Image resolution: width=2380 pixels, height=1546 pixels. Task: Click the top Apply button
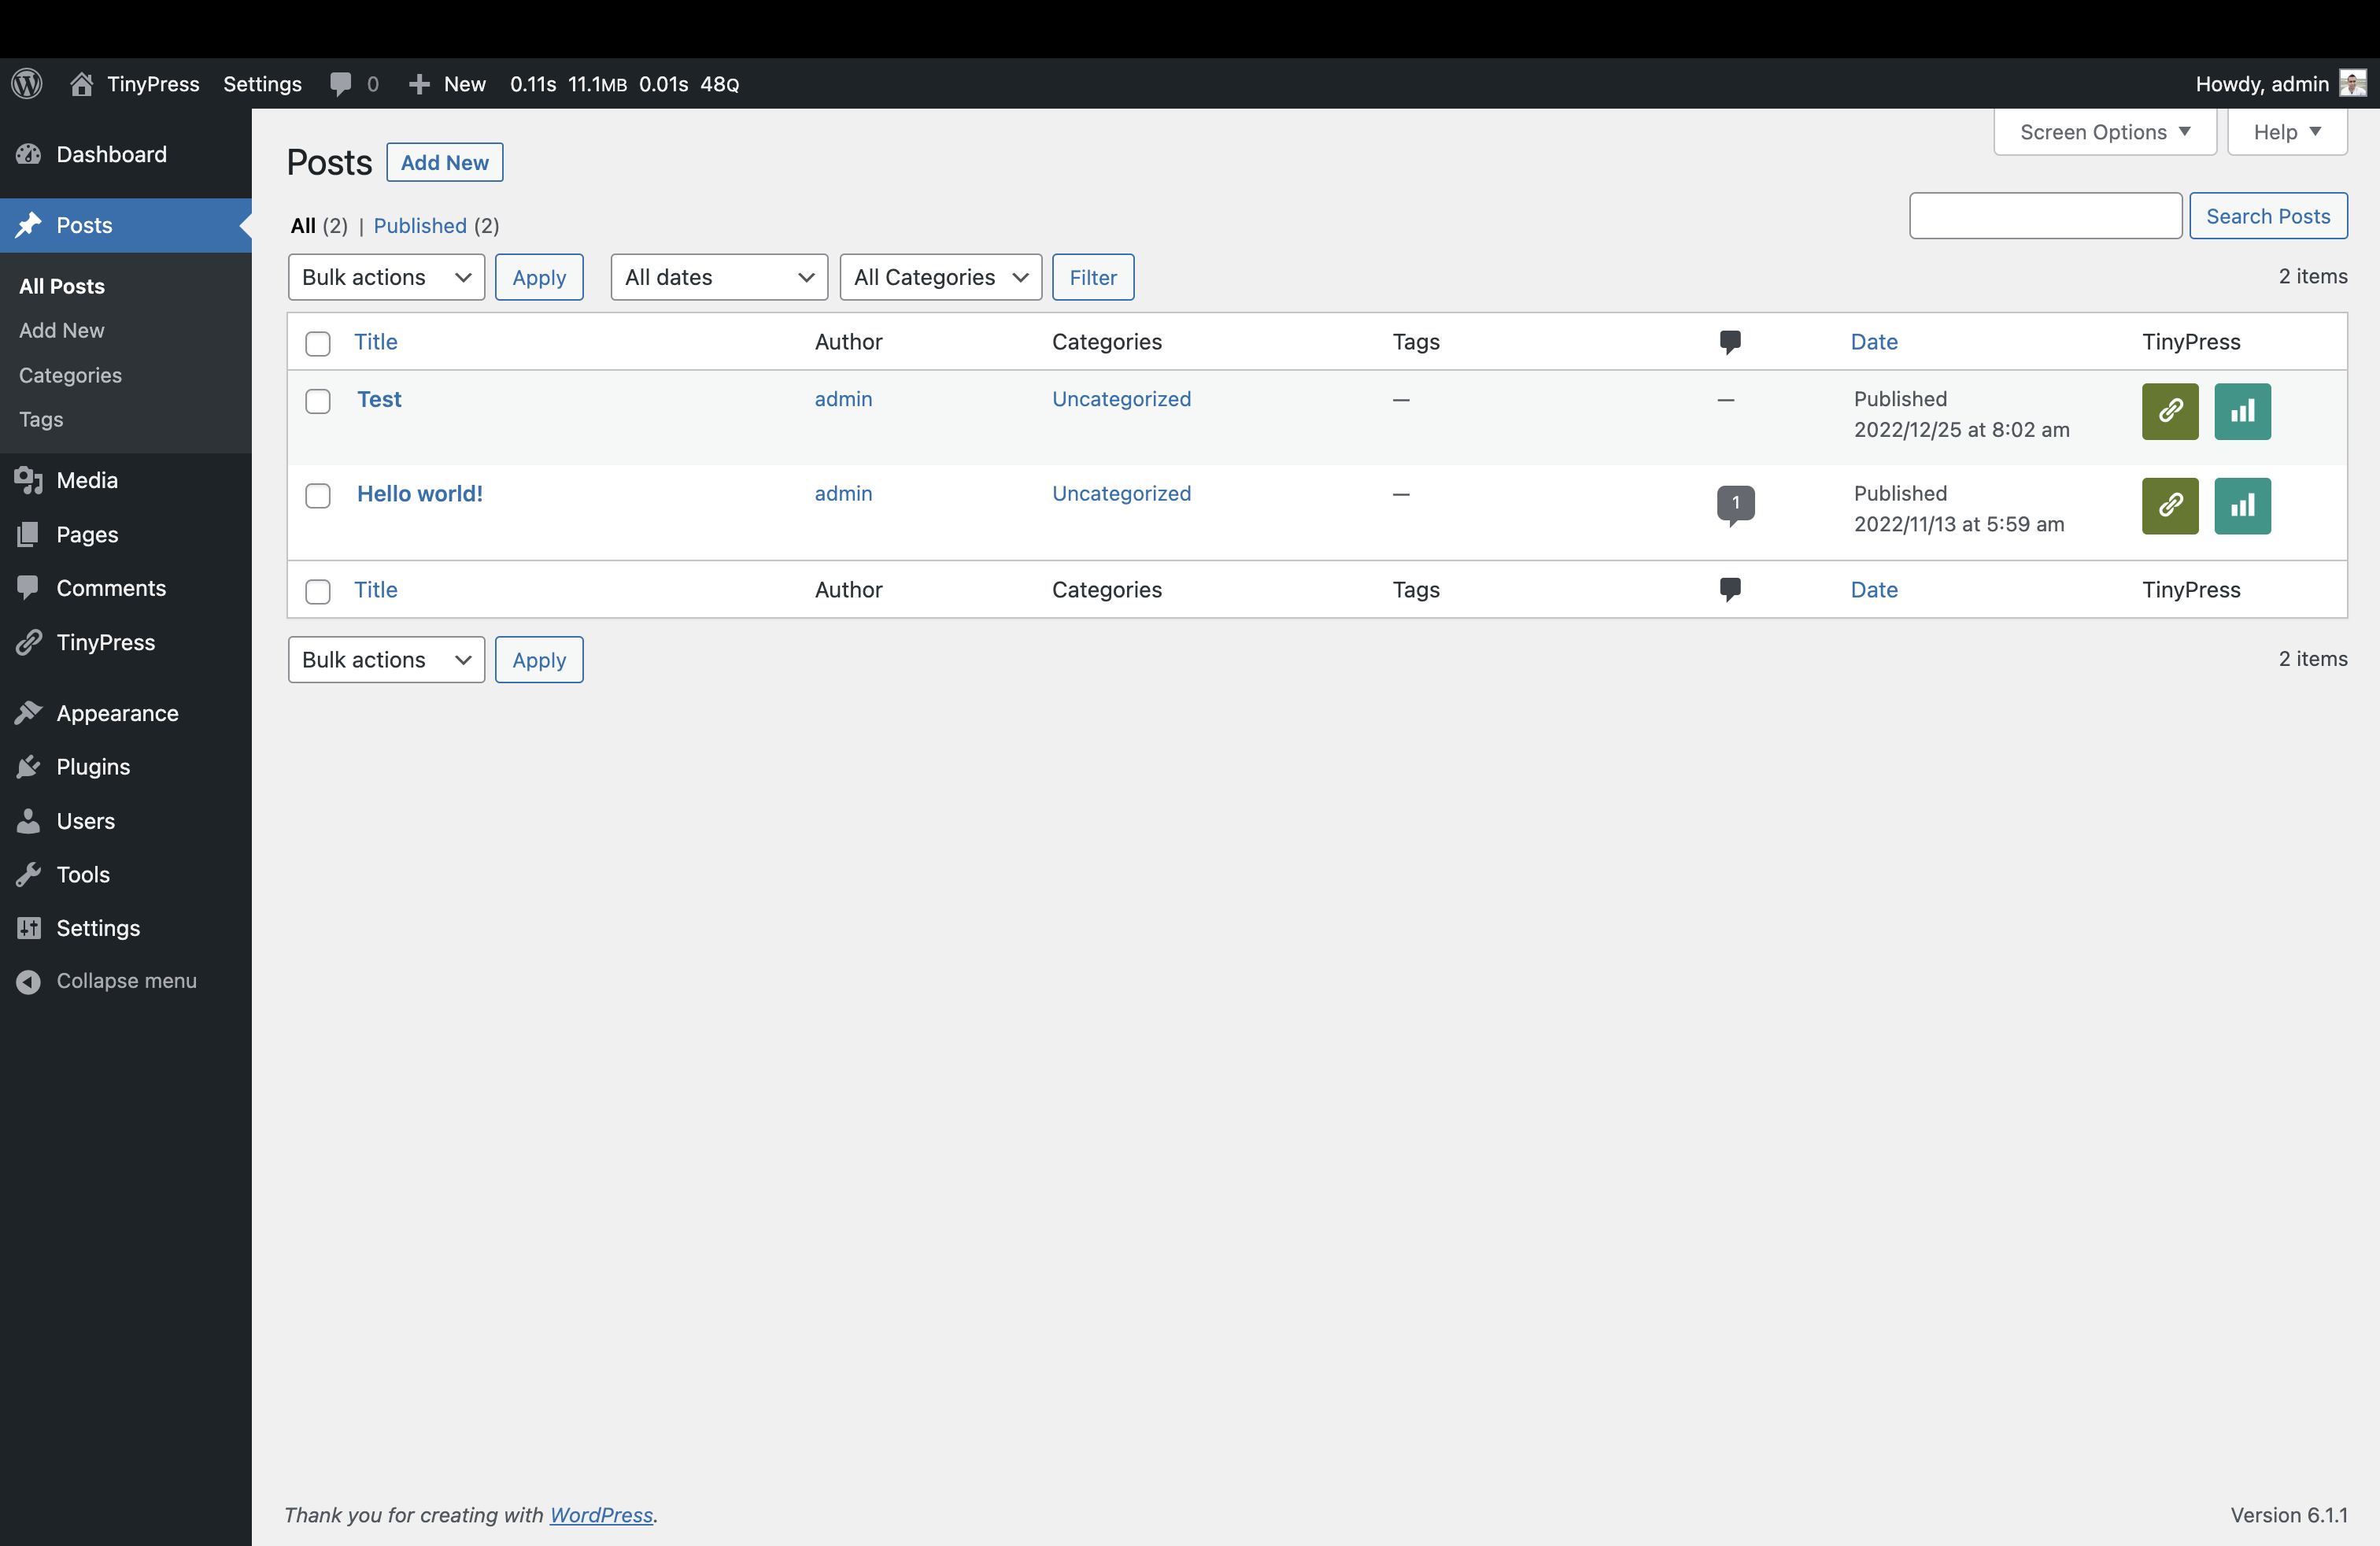point(539,277)
